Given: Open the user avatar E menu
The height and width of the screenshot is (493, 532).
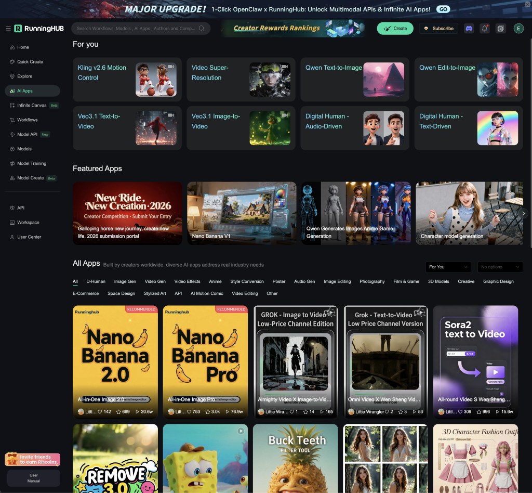Looking at the screenshot, I should 518,29.
